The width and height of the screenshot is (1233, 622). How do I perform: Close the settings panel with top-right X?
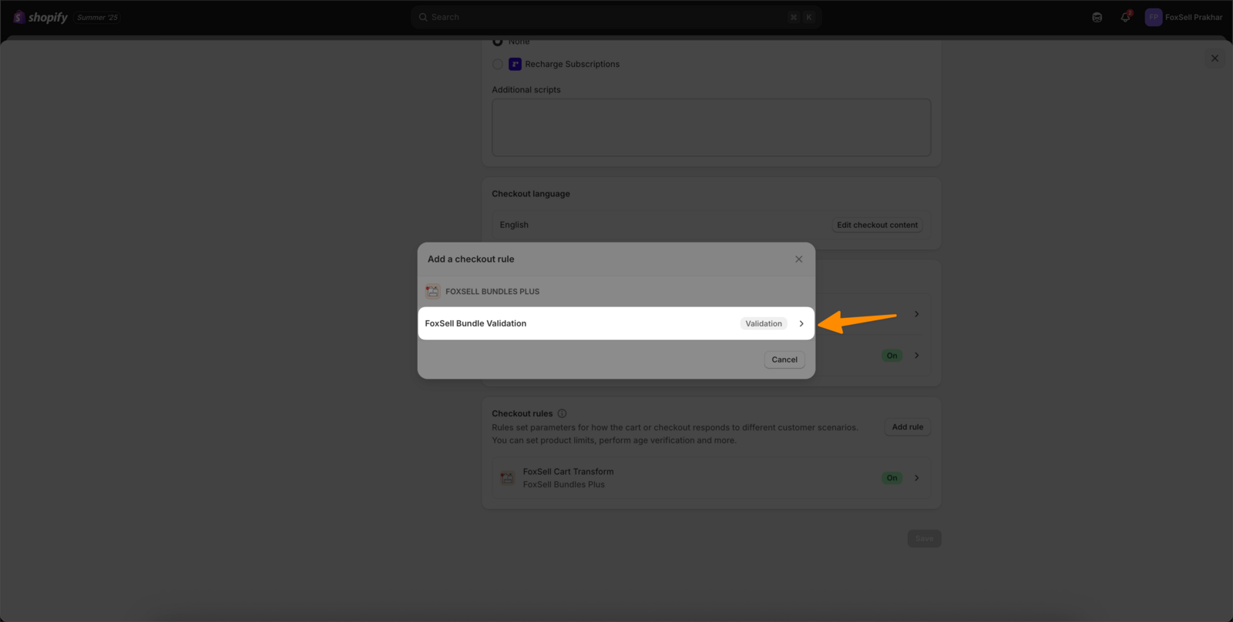pyautogui.click(x=1215, y=59)
